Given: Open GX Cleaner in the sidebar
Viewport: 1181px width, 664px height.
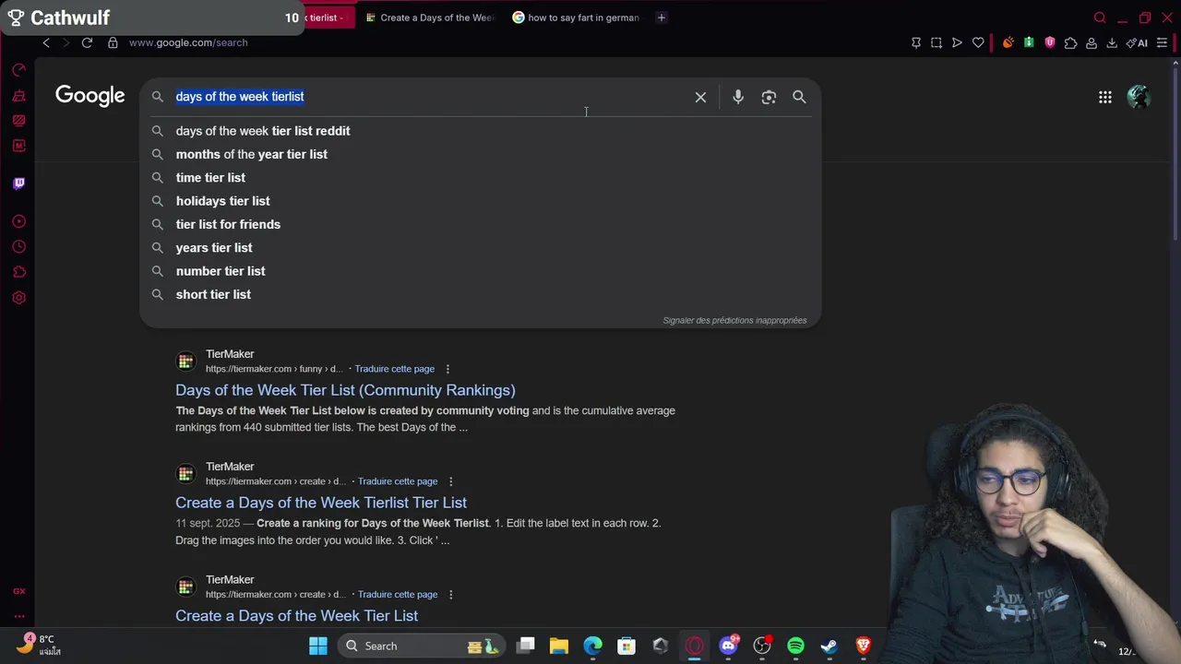Looking at the screenshot, I should point(18,96).
